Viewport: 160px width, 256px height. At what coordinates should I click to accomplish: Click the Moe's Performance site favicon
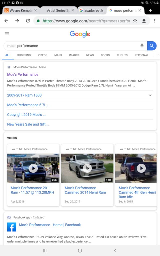(x=9, y=67)
